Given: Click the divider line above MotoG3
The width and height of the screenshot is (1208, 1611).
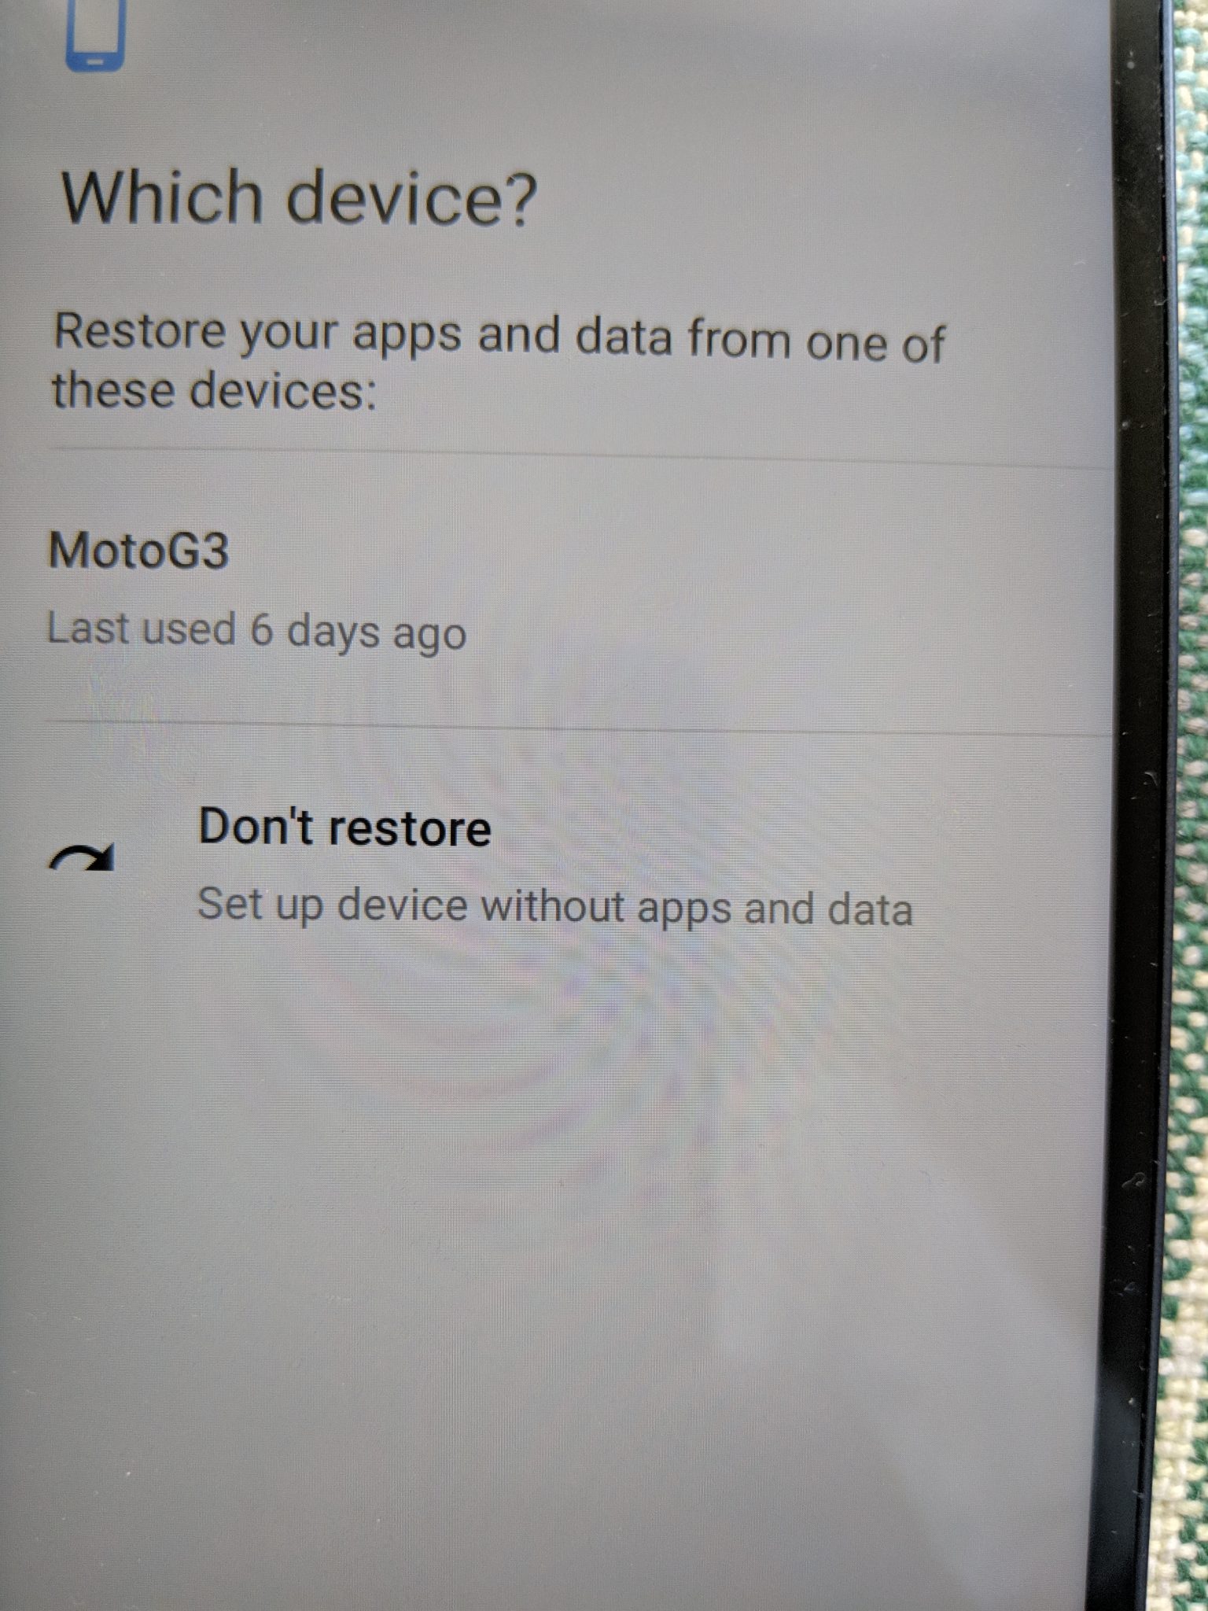Looking at the screenshot, I should click(578, 459).
